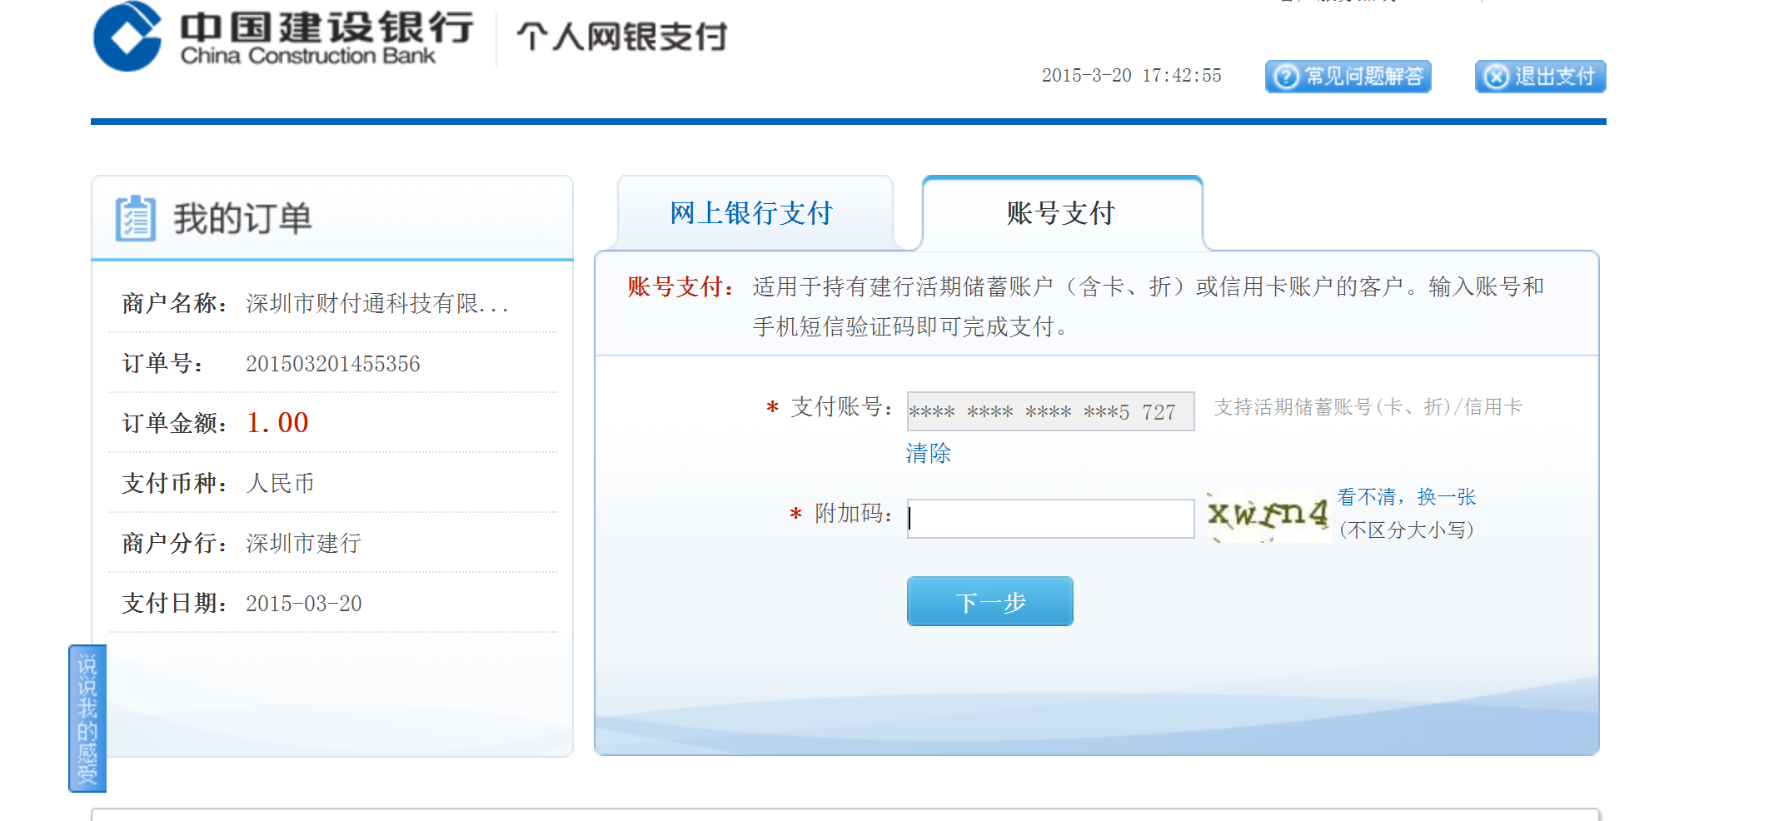This screenshot has height=821, width=1769.
Task: Click 我的订单 panel heading
Action: [242, 219]
